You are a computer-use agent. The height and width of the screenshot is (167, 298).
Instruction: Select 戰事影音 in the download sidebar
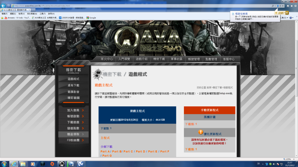coord(73,92)
